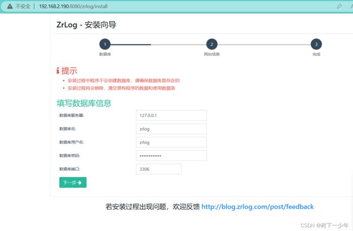Select the browser address bar URL
Image resolution: width=353 pixels, height=231 pixels.
coord(73,7)
